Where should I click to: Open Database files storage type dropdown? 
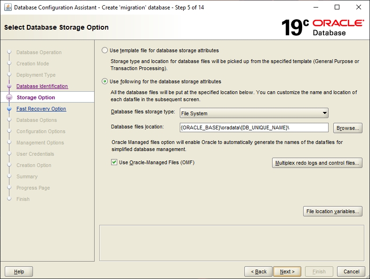(254, 113)
